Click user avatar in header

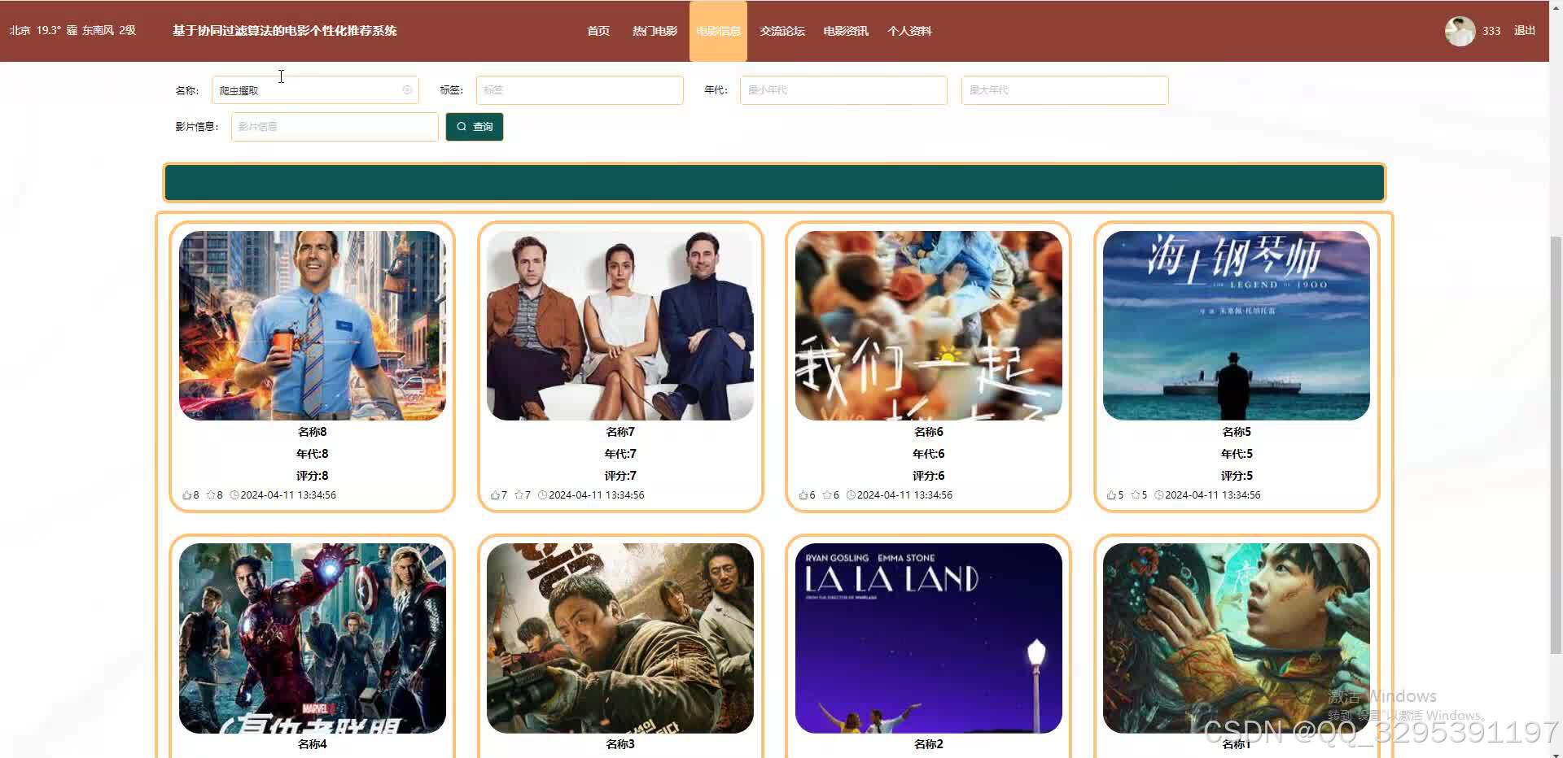click(1460, 31)
